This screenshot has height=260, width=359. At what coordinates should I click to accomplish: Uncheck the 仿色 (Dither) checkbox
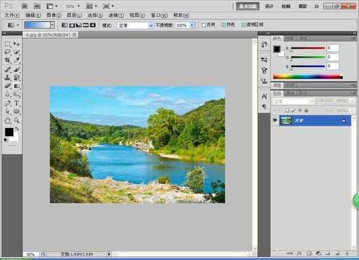(224, 25)
